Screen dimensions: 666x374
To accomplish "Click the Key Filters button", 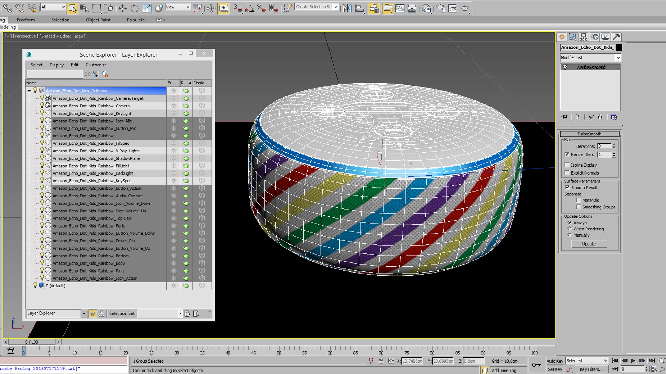I will [591, 369].
